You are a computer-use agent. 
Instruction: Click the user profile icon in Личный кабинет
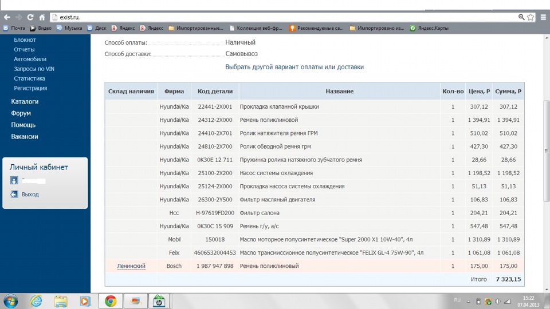[14, 180]
